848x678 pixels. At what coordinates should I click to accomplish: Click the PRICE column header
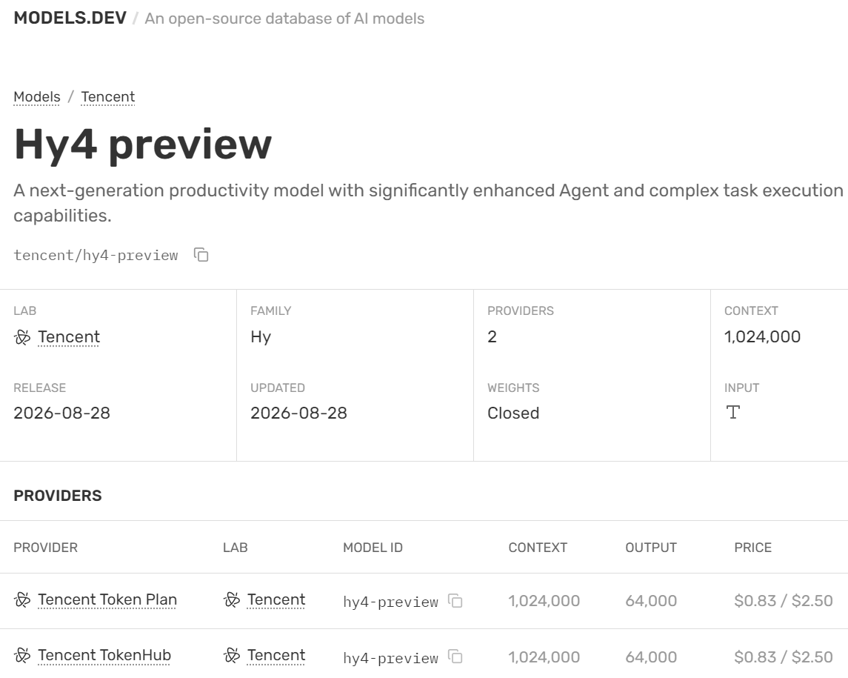pyautogui.click(x=752, y=548)
